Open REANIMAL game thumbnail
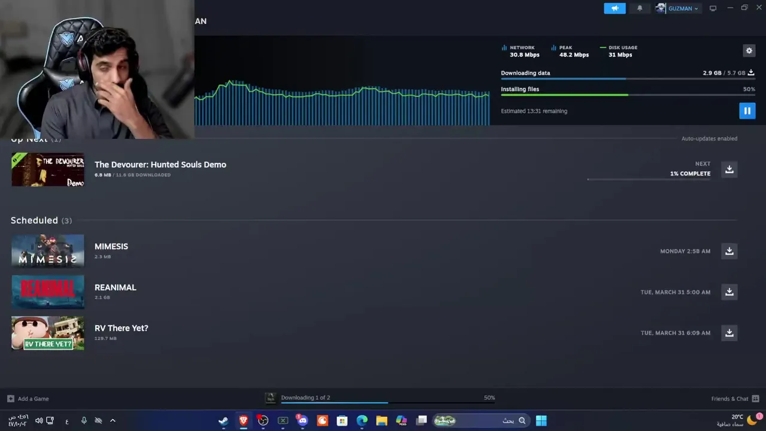Viewport: 766px width, 431px height. [48, 292]
